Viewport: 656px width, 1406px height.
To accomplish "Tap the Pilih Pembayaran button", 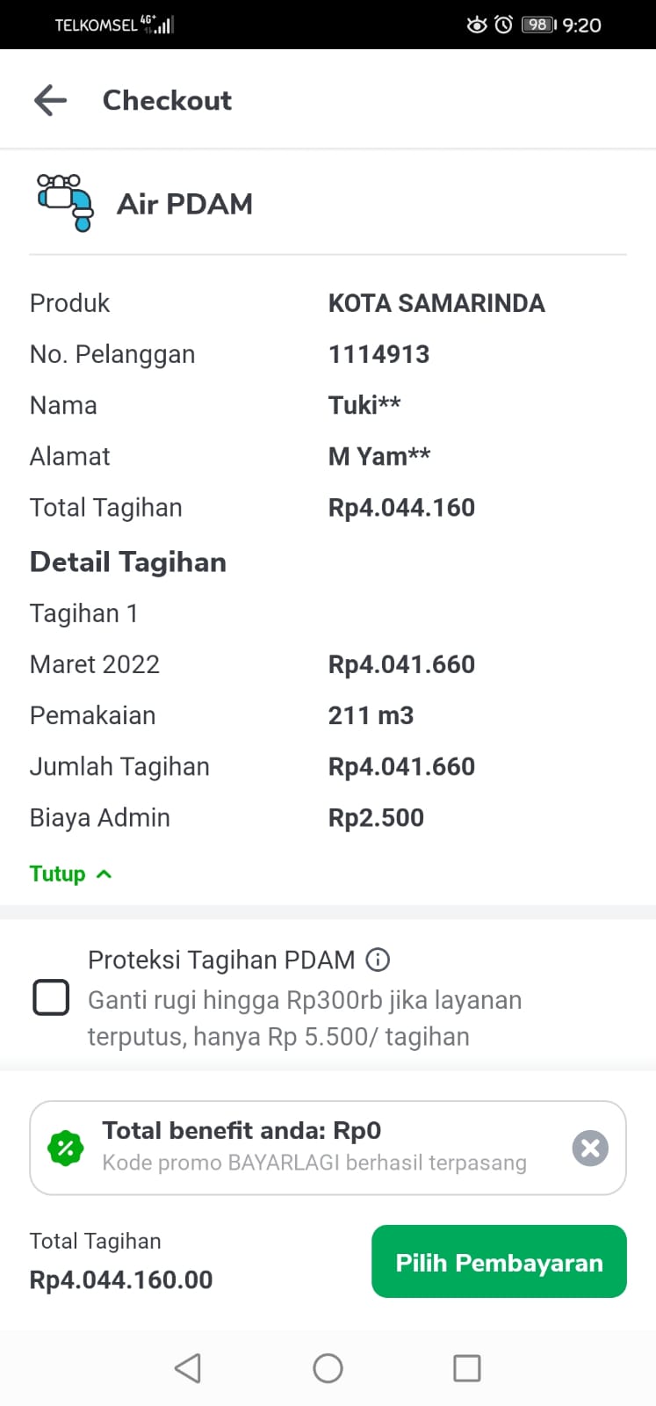I will tap(499, 1262).
